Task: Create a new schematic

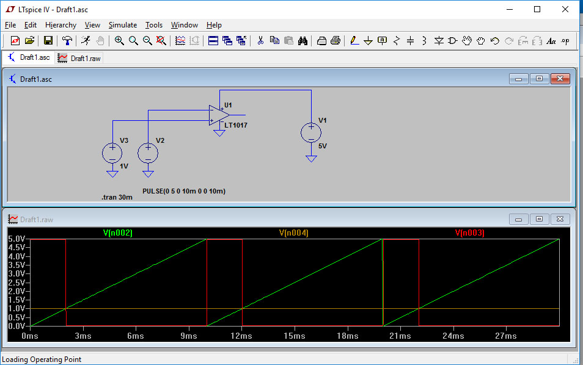Action: point(15,40)
